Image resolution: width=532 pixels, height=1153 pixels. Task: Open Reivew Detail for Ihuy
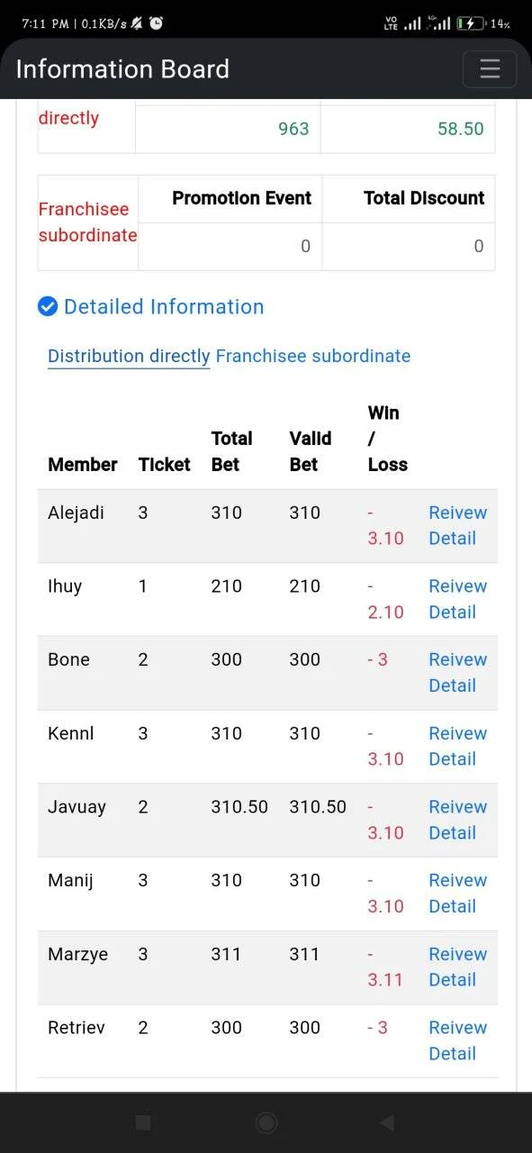click(457, 599)
